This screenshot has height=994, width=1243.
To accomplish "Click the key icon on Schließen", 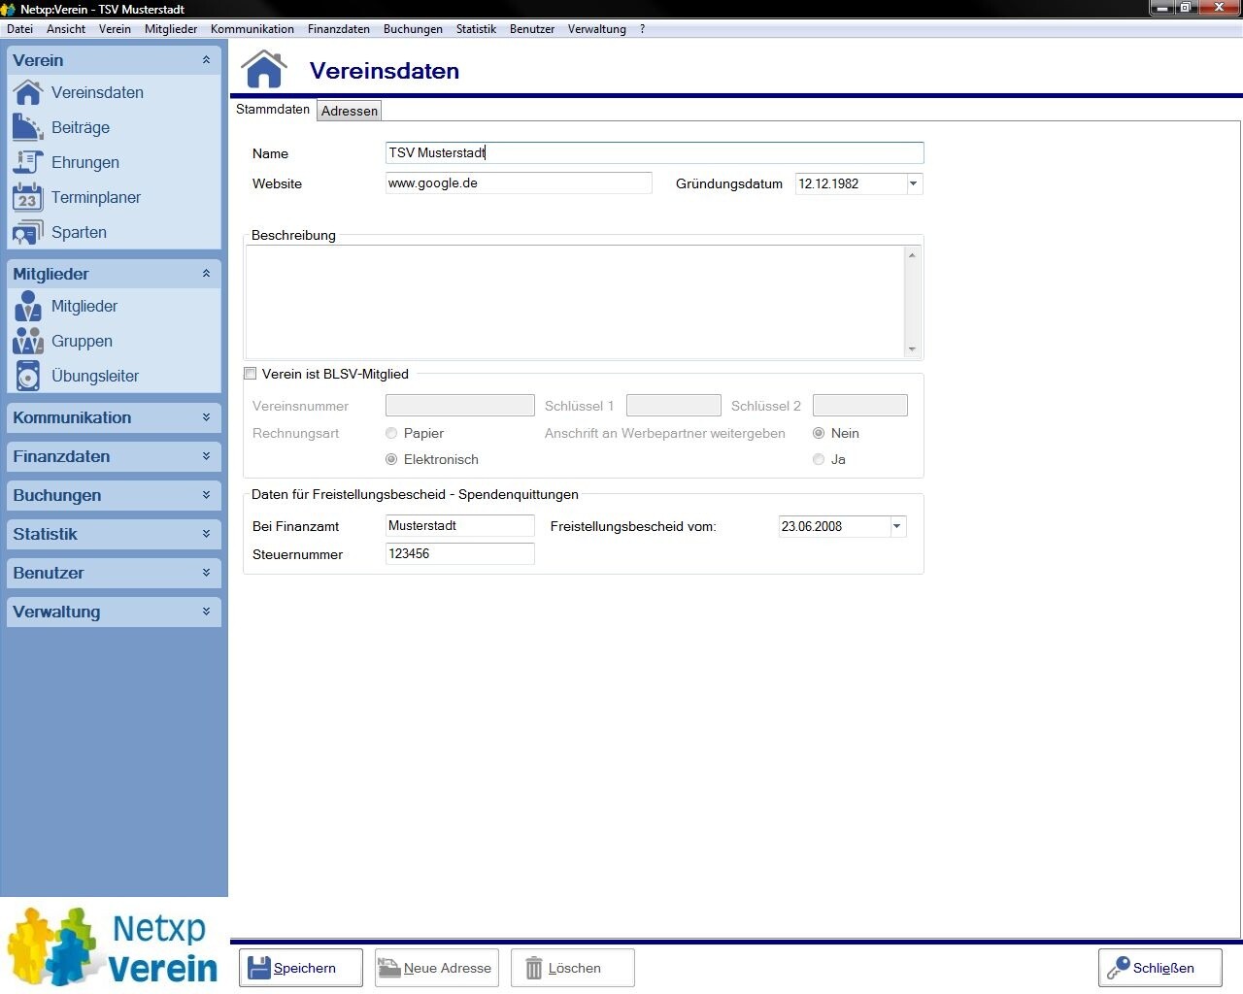I will tap(1118, 968).
